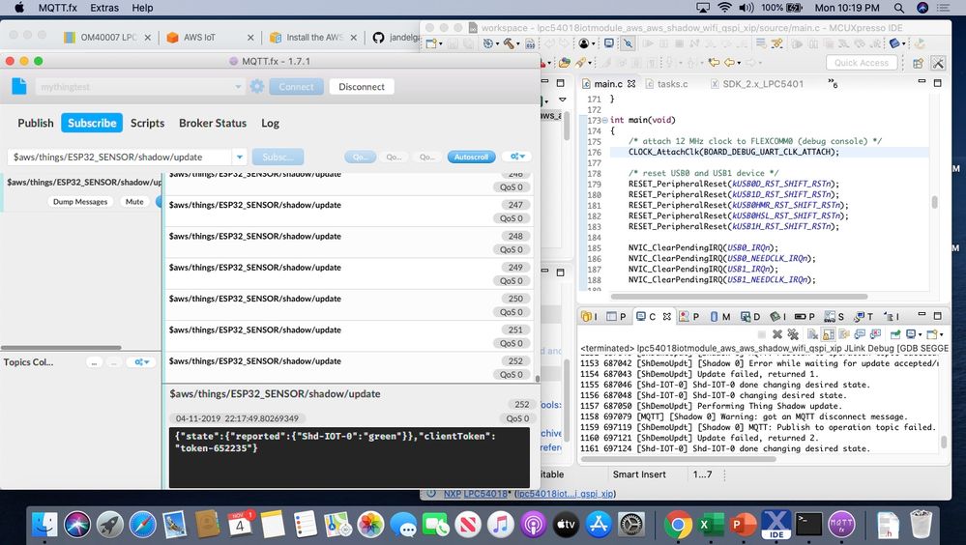Open the Display Selected Console dropdown
Viewport: 966px width, 545px height.
(920, 334)
